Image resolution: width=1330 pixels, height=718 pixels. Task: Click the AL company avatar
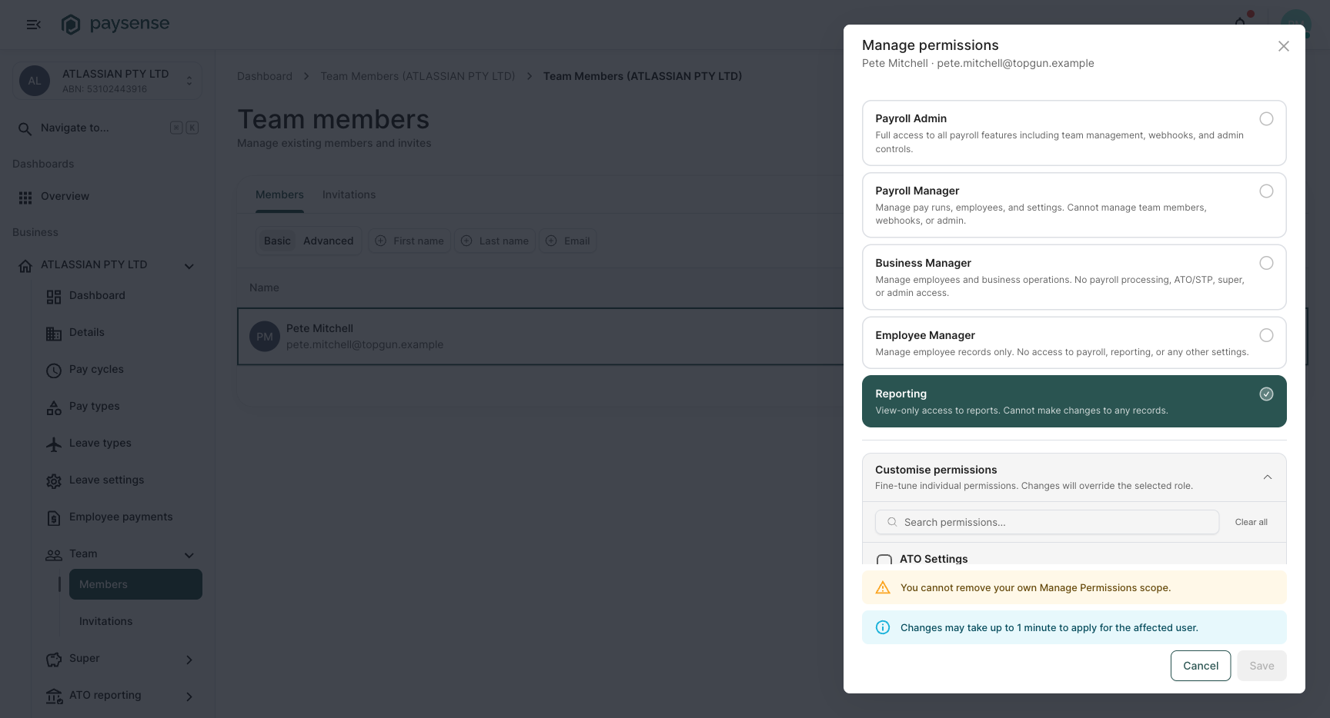(x=35, y=81)
